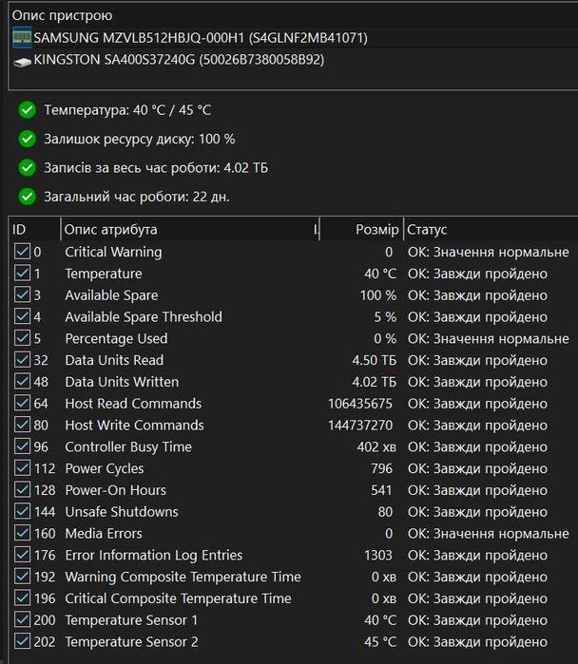578x664 pixels.
Task: Click the Temperature Sensor 2 value 45 °C
Action: [x=380, y=641]
